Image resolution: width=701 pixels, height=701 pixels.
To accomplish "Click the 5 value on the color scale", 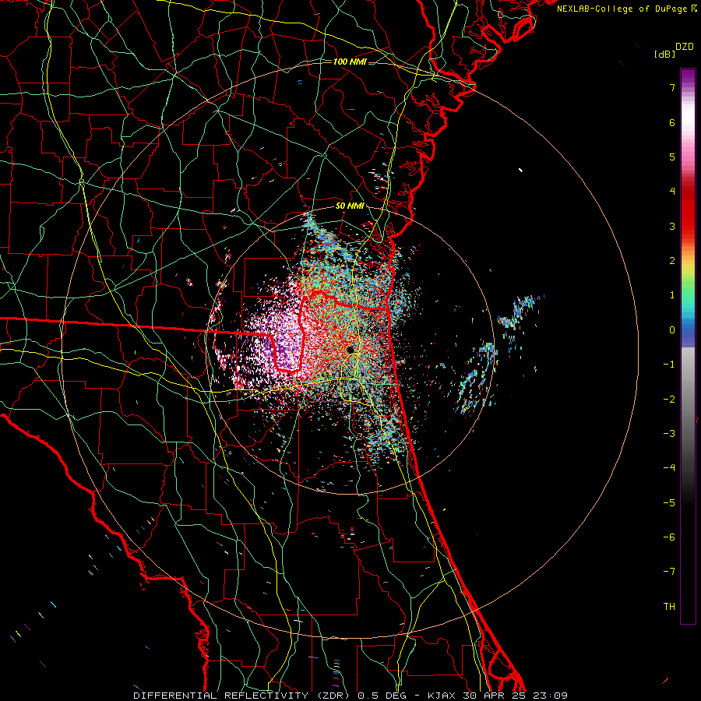I will click(x=672, y=157).
